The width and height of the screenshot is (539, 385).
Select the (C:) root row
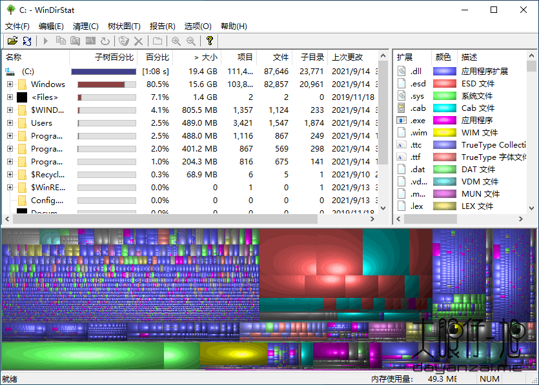[x=190, y=72]
